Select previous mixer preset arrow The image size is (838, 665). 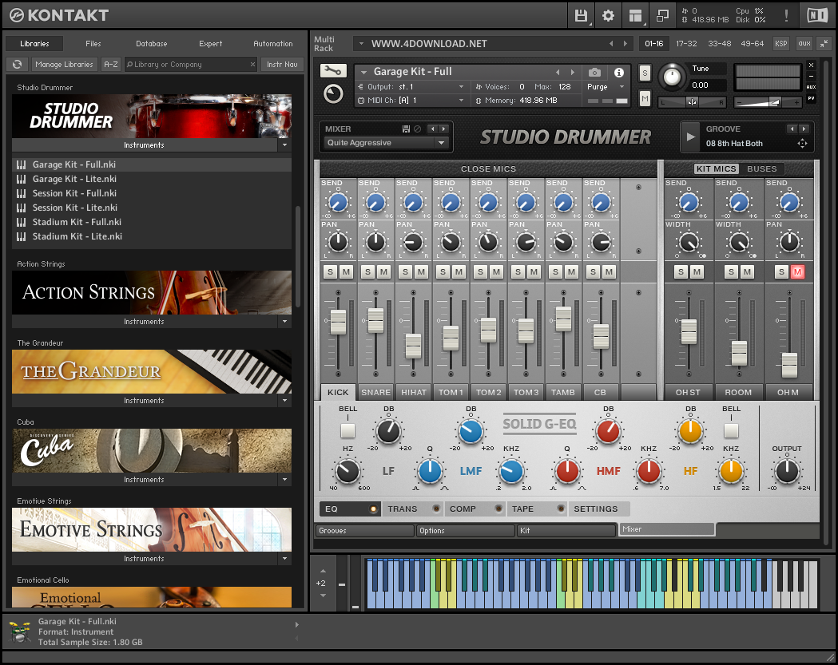tap(433, 129)
